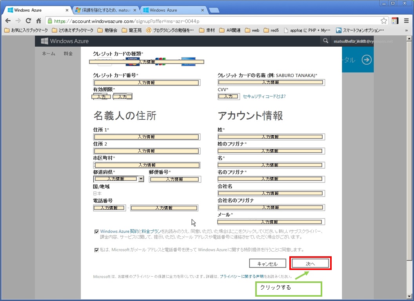Click the 次へ button
Viewport: 414px width, 301px height.
310,263
